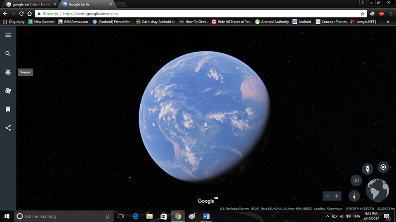Click the Cortana 'Ask me anything' box
This screenshot has width=396, height=222.
pyautogui.click(x=64, y=216)
